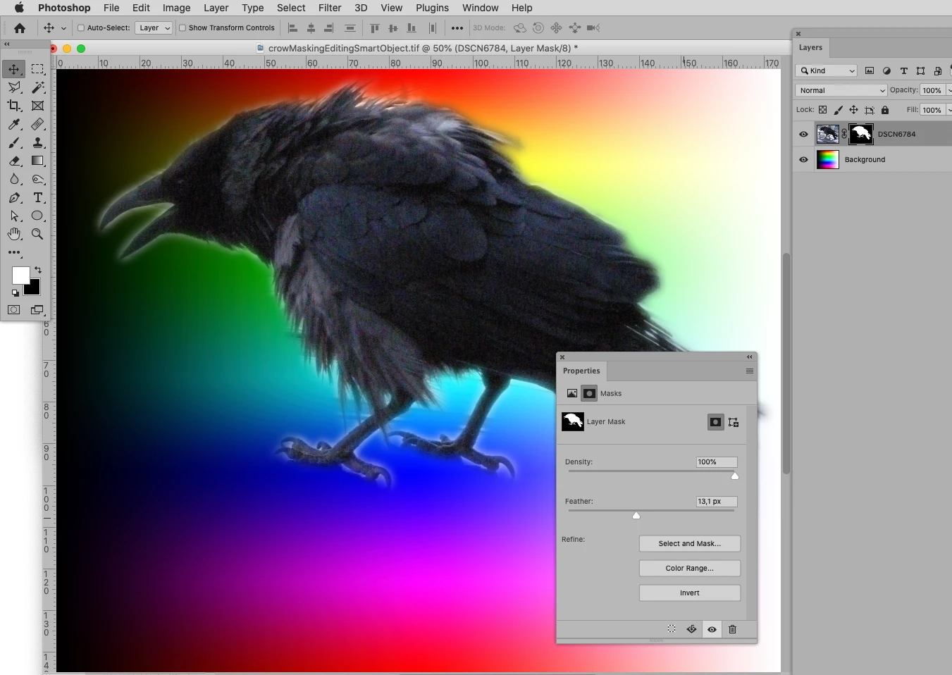The image size is (952, 675).
Task: Expand the Fill slider arrow
Action: (x=949, y=110)
